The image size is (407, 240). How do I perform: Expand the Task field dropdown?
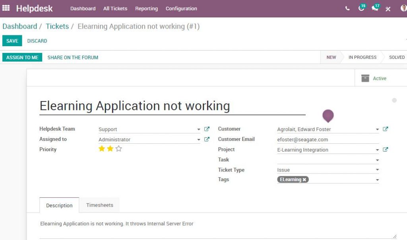[x=377, y=160]
